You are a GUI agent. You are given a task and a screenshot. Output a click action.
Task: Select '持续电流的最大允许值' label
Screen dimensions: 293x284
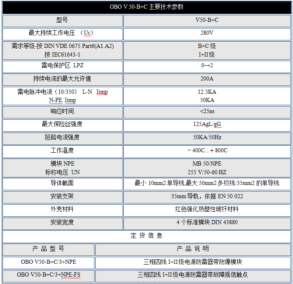coord(62,78)
